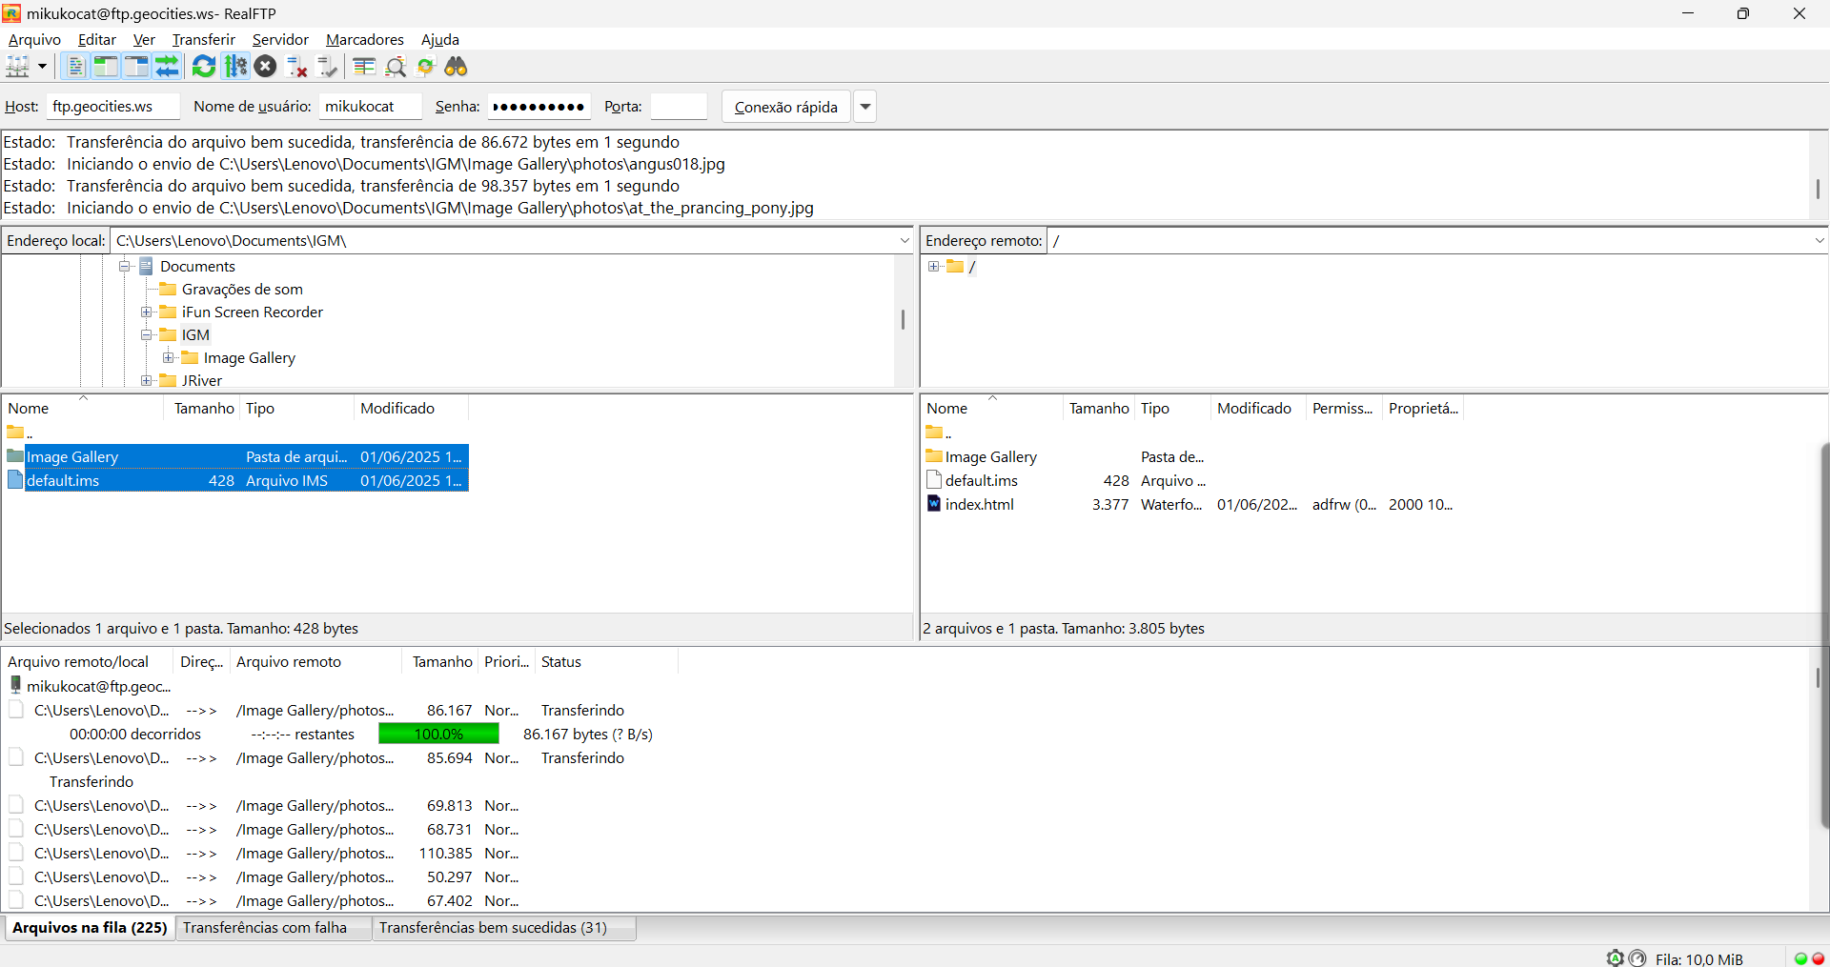Sort local files by Tamanho column

204,408
